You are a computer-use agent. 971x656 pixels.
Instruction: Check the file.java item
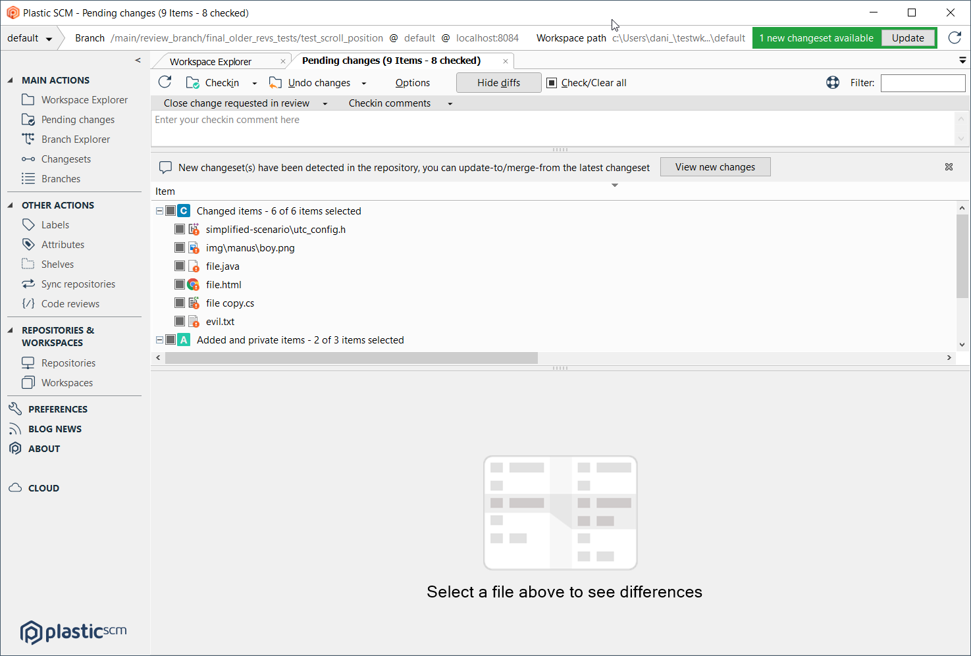coord(180,266)
